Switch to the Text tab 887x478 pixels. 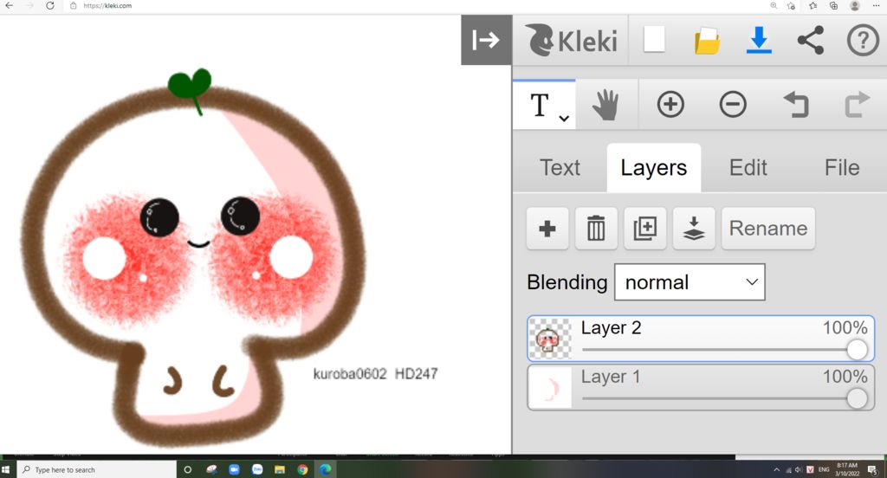point(560,167)
